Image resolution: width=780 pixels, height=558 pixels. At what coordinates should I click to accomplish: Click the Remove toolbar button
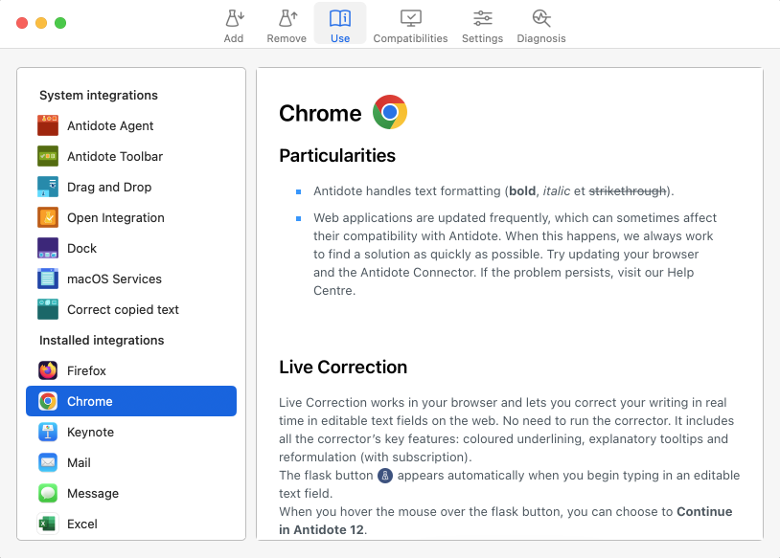tap(287, 24)
